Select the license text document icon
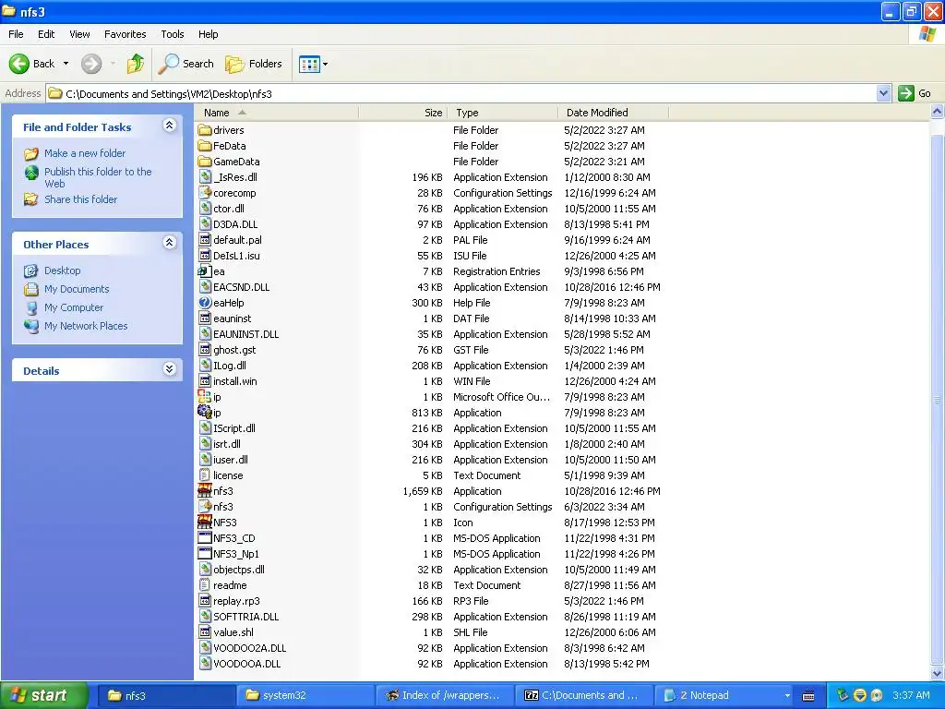Image resolution: width=945 pixels, height=709 pixels. click(205, 475)
